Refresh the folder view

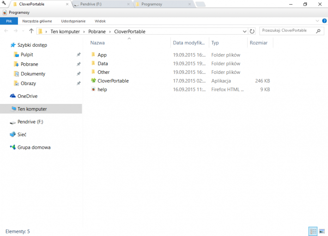tap(252, 31)
